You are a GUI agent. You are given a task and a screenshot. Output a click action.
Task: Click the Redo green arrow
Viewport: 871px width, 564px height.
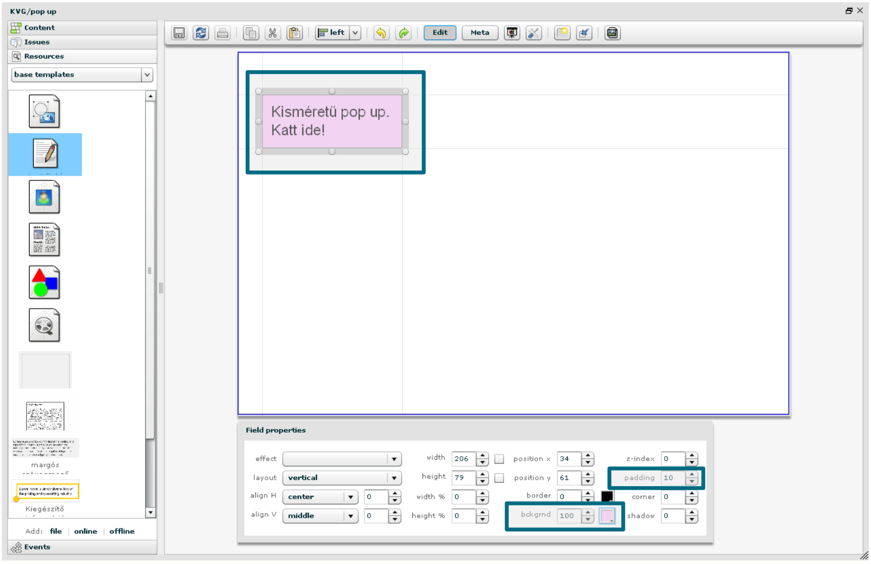pyautogui.click(x=404, y=33)
